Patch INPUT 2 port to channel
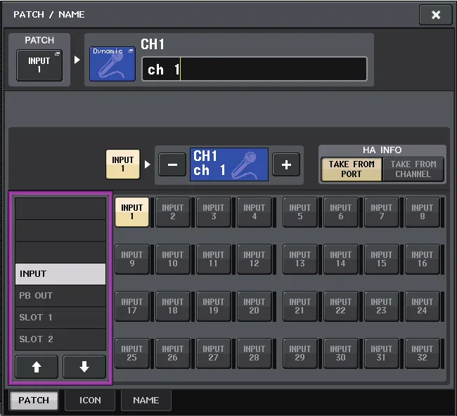457x416 pixels. coord(173,212)
